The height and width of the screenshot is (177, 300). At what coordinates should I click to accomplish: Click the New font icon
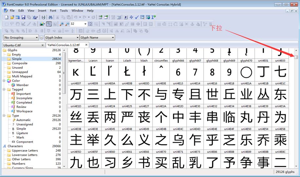click(7, 17)
